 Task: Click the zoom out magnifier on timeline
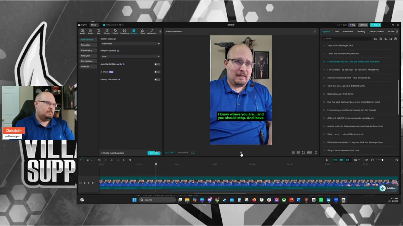[372, 160]
